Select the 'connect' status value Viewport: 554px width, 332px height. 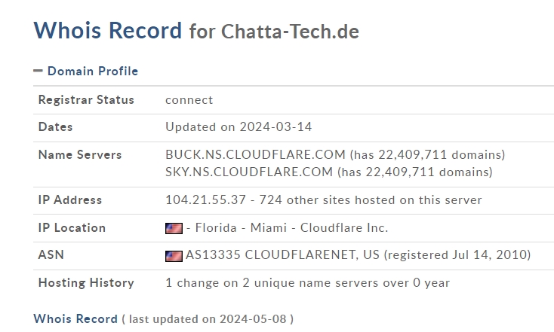pyautogui.click(x=189, y=100)
